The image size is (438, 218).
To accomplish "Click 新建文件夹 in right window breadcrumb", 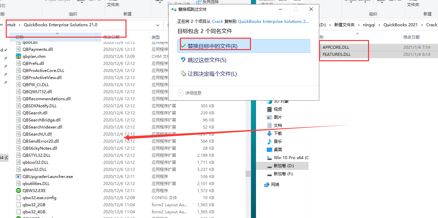I will [x=344, y=25].
